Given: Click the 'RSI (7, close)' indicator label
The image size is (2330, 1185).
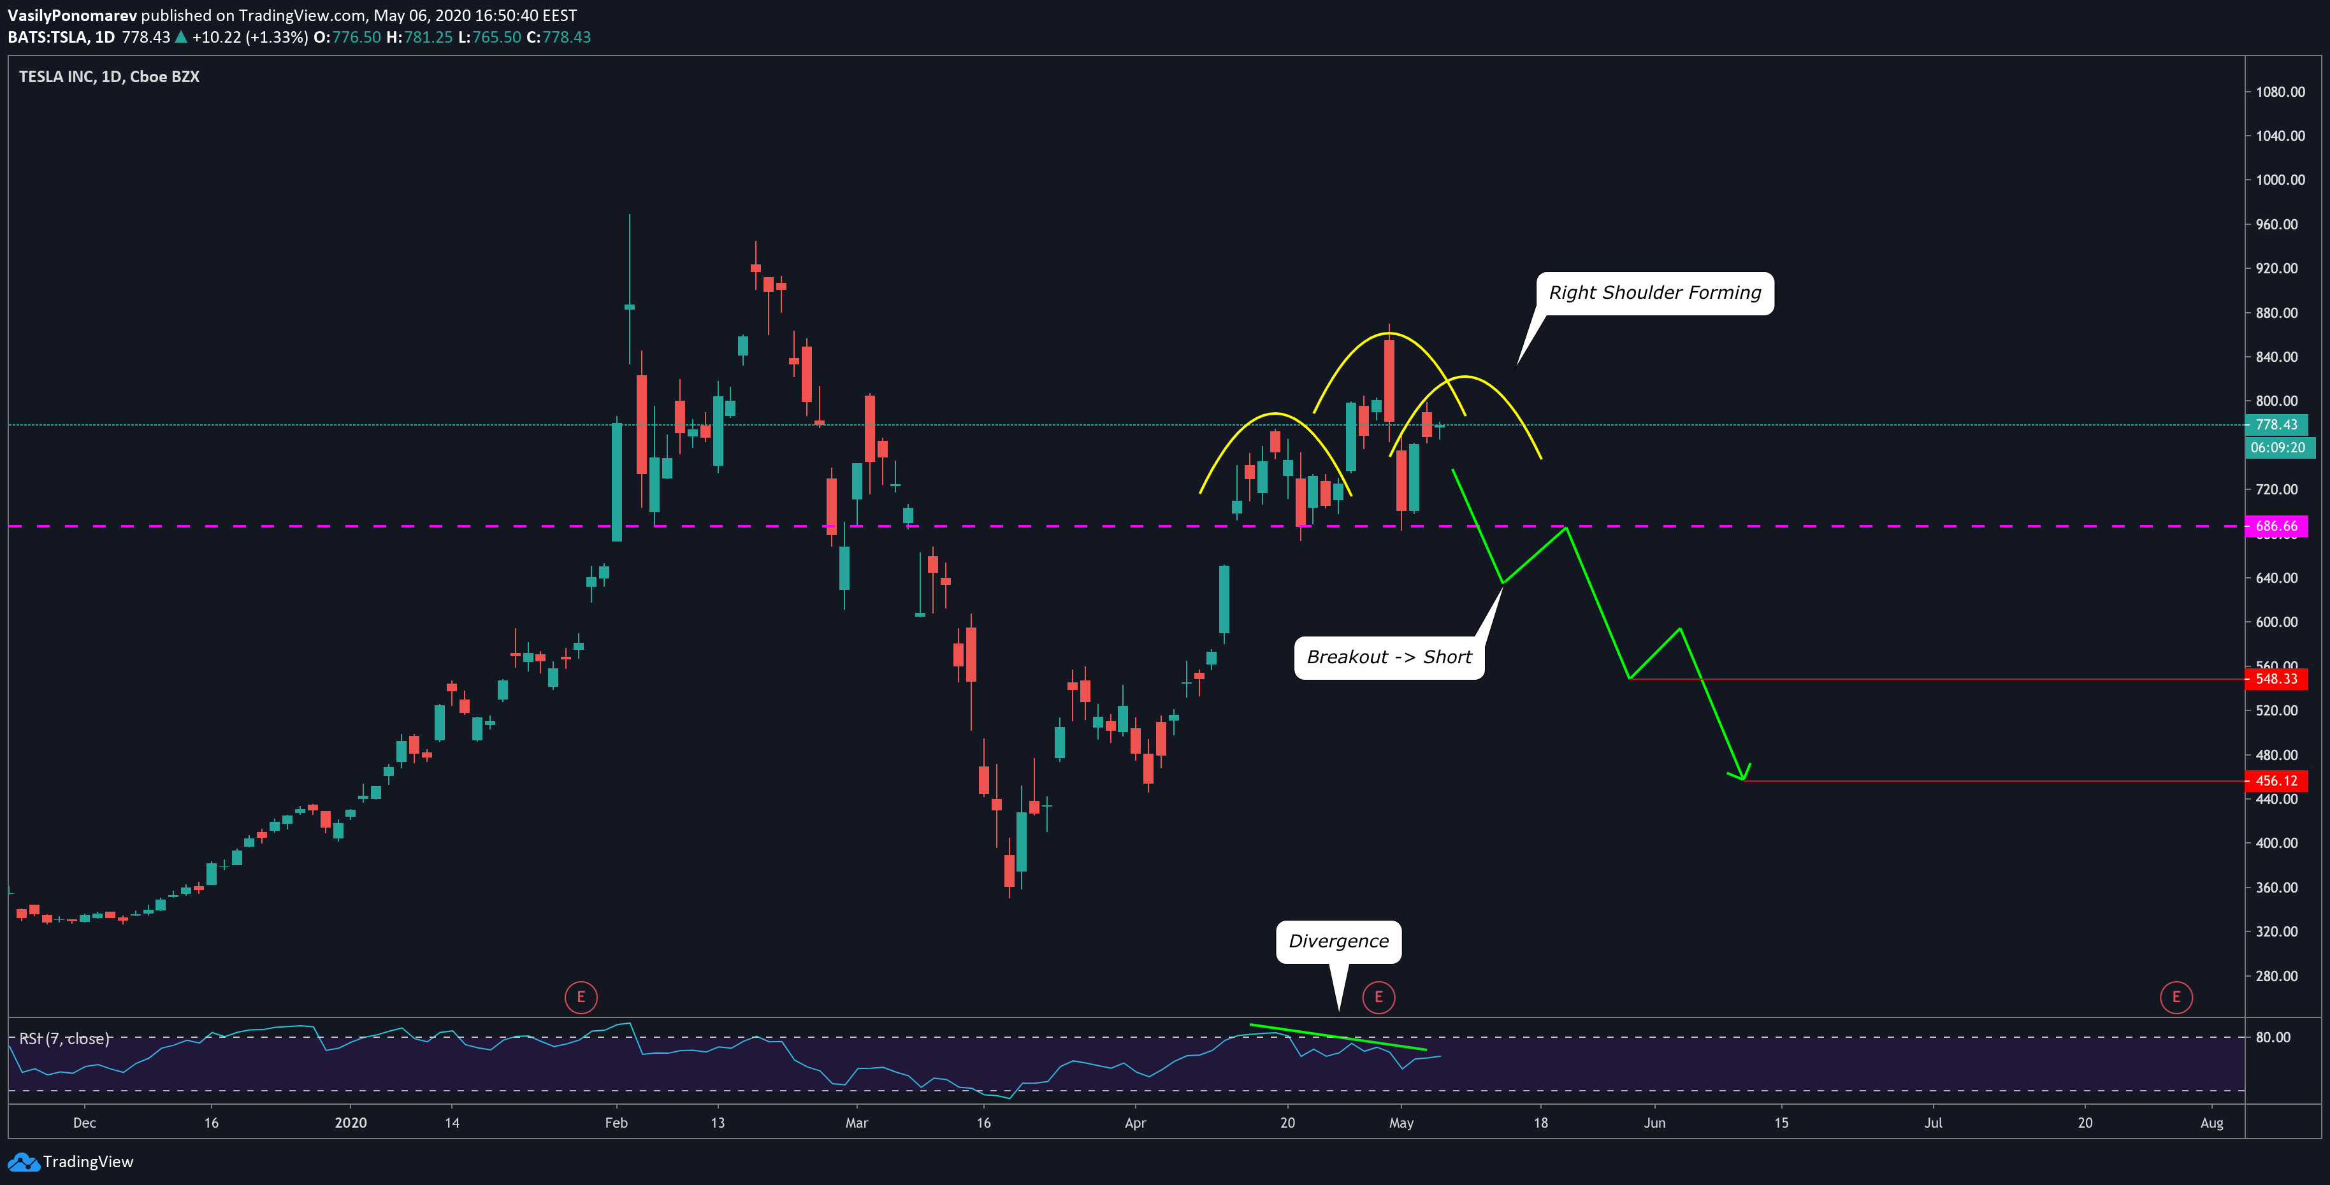Looking at the screenshot, I should pyautogui.click(x=64, y=1038).
